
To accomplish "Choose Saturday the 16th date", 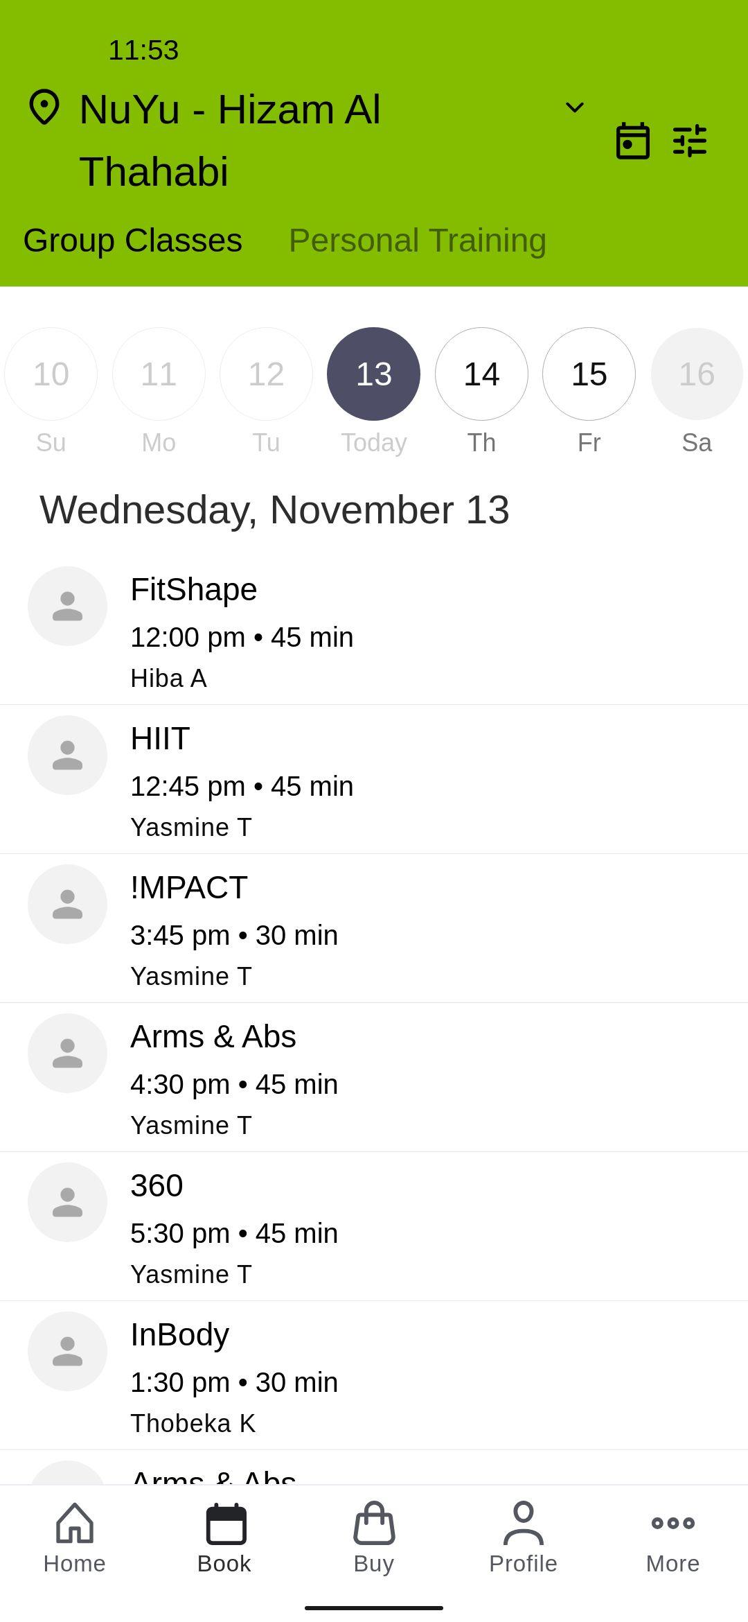I will click(697, 374).
